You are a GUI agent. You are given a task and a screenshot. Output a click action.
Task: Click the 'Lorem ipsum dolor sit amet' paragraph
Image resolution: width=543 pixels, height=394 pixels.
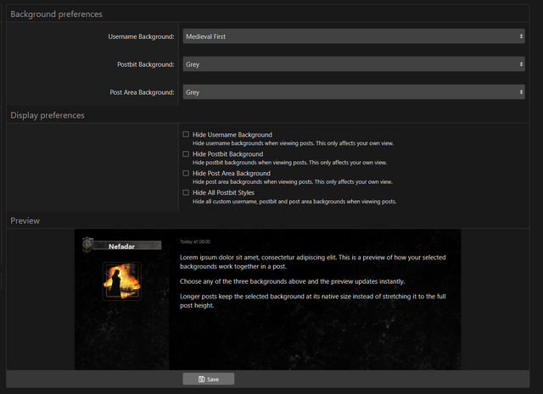[313, 262]
